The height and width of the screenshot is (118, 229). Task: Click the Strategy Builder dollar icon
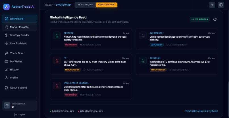[6, 35]
